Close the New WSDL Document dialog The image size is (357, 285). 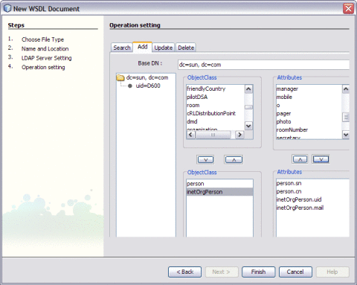348,9
